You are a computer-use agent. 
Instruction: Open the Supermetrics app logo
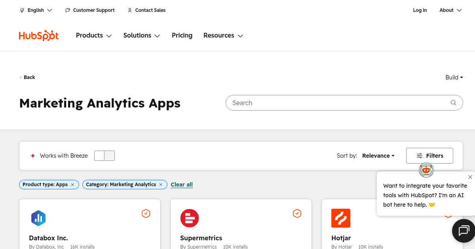[190, 218]
